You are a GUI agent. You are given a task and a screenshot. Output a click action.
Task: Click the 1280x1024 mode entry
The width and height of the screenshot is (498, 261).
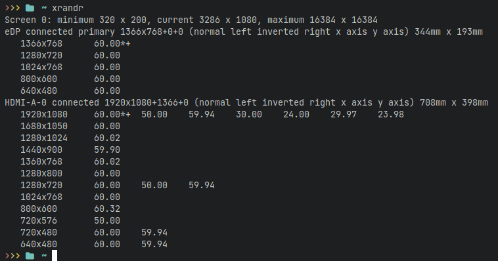tap(44, 138)
